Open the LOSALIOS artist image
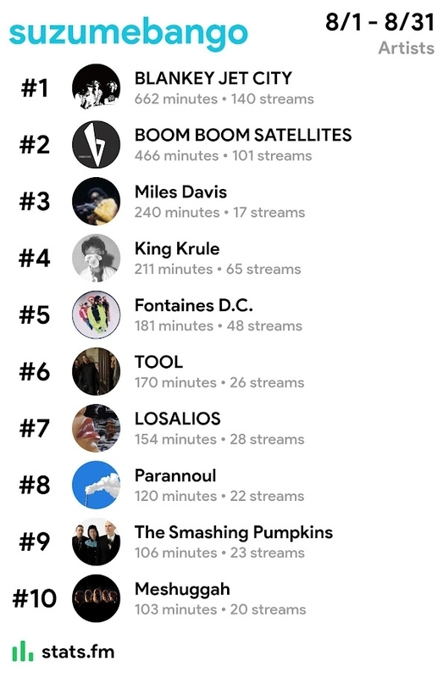This screenshot has width=443, height=678. click(96, 428)
